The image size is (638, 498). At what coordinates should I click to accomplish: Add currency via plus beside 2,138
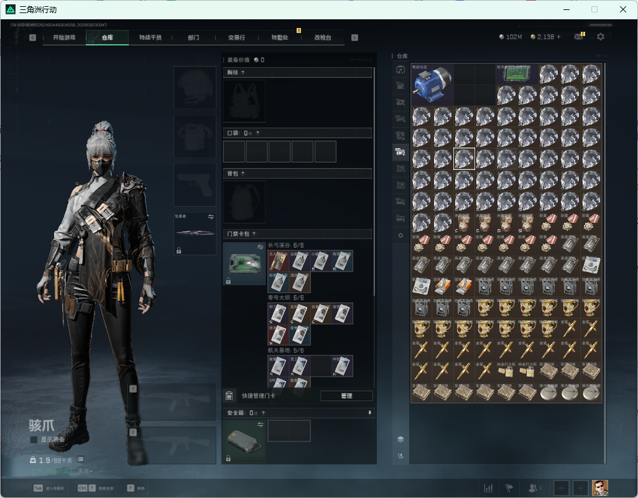(x=558, y=37)
